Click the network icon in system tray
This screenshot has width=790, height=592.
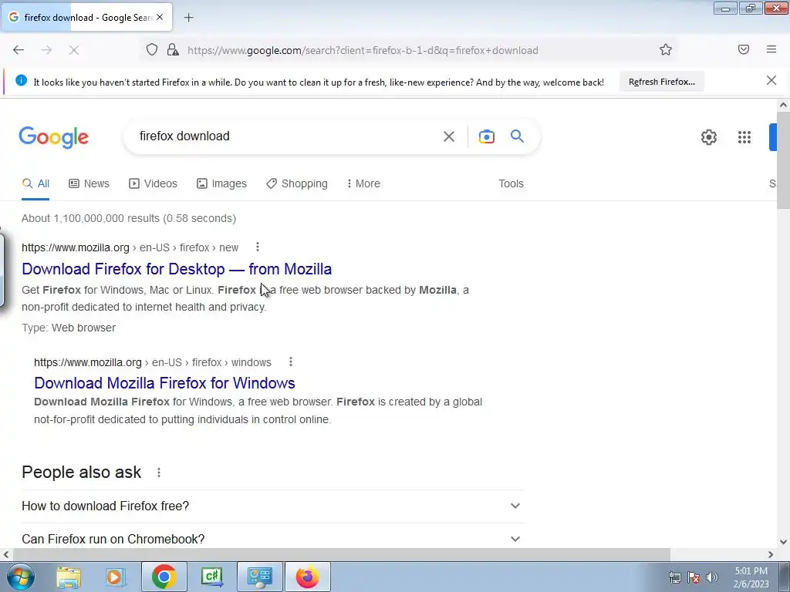point(674,577)
